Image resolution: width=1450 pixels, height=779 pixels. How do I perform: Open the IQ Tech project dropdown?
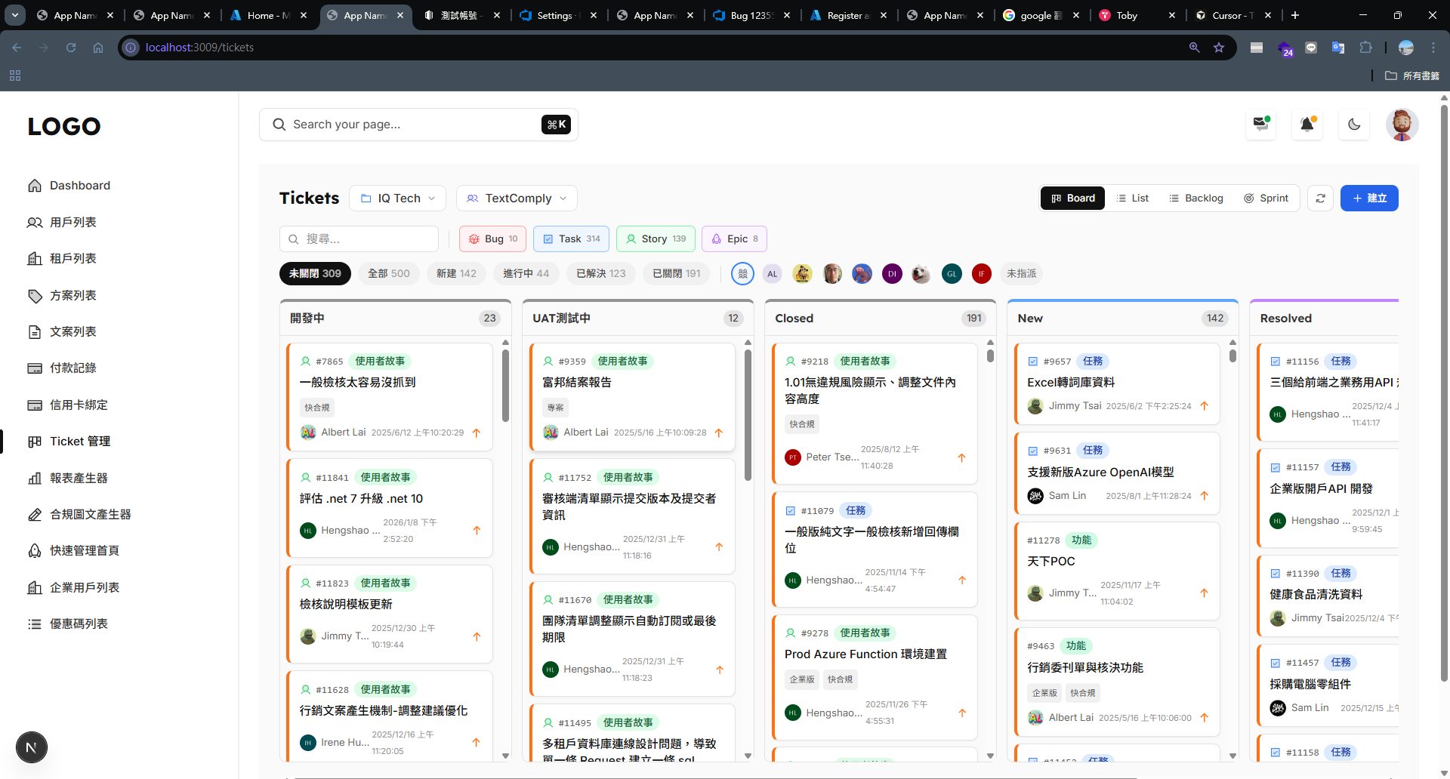[397, 198]
